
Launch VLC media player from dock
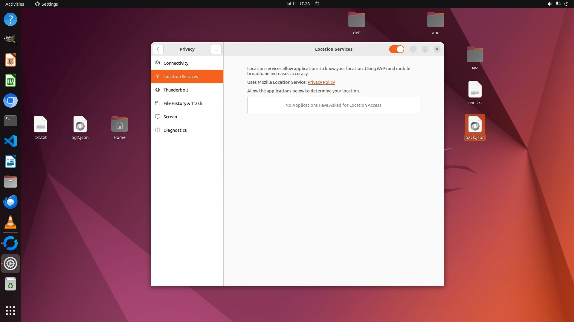tap(10, 222)
